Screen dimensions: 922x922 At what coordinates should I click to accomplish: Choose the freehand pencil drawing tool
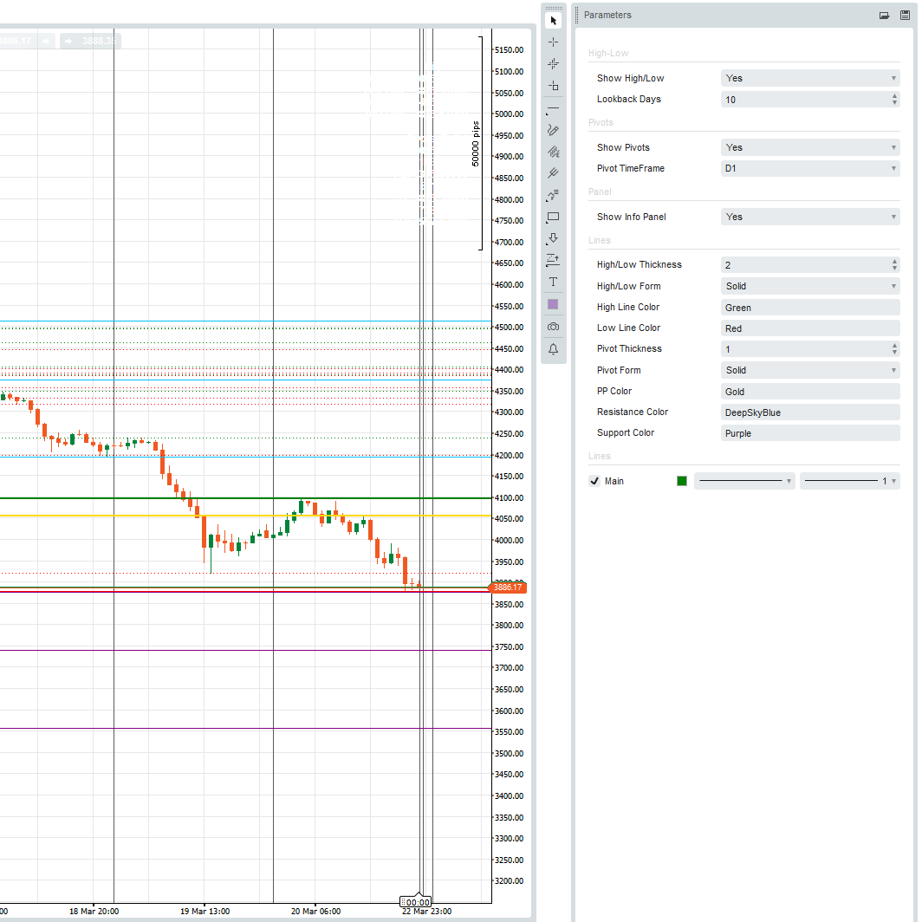553,130
